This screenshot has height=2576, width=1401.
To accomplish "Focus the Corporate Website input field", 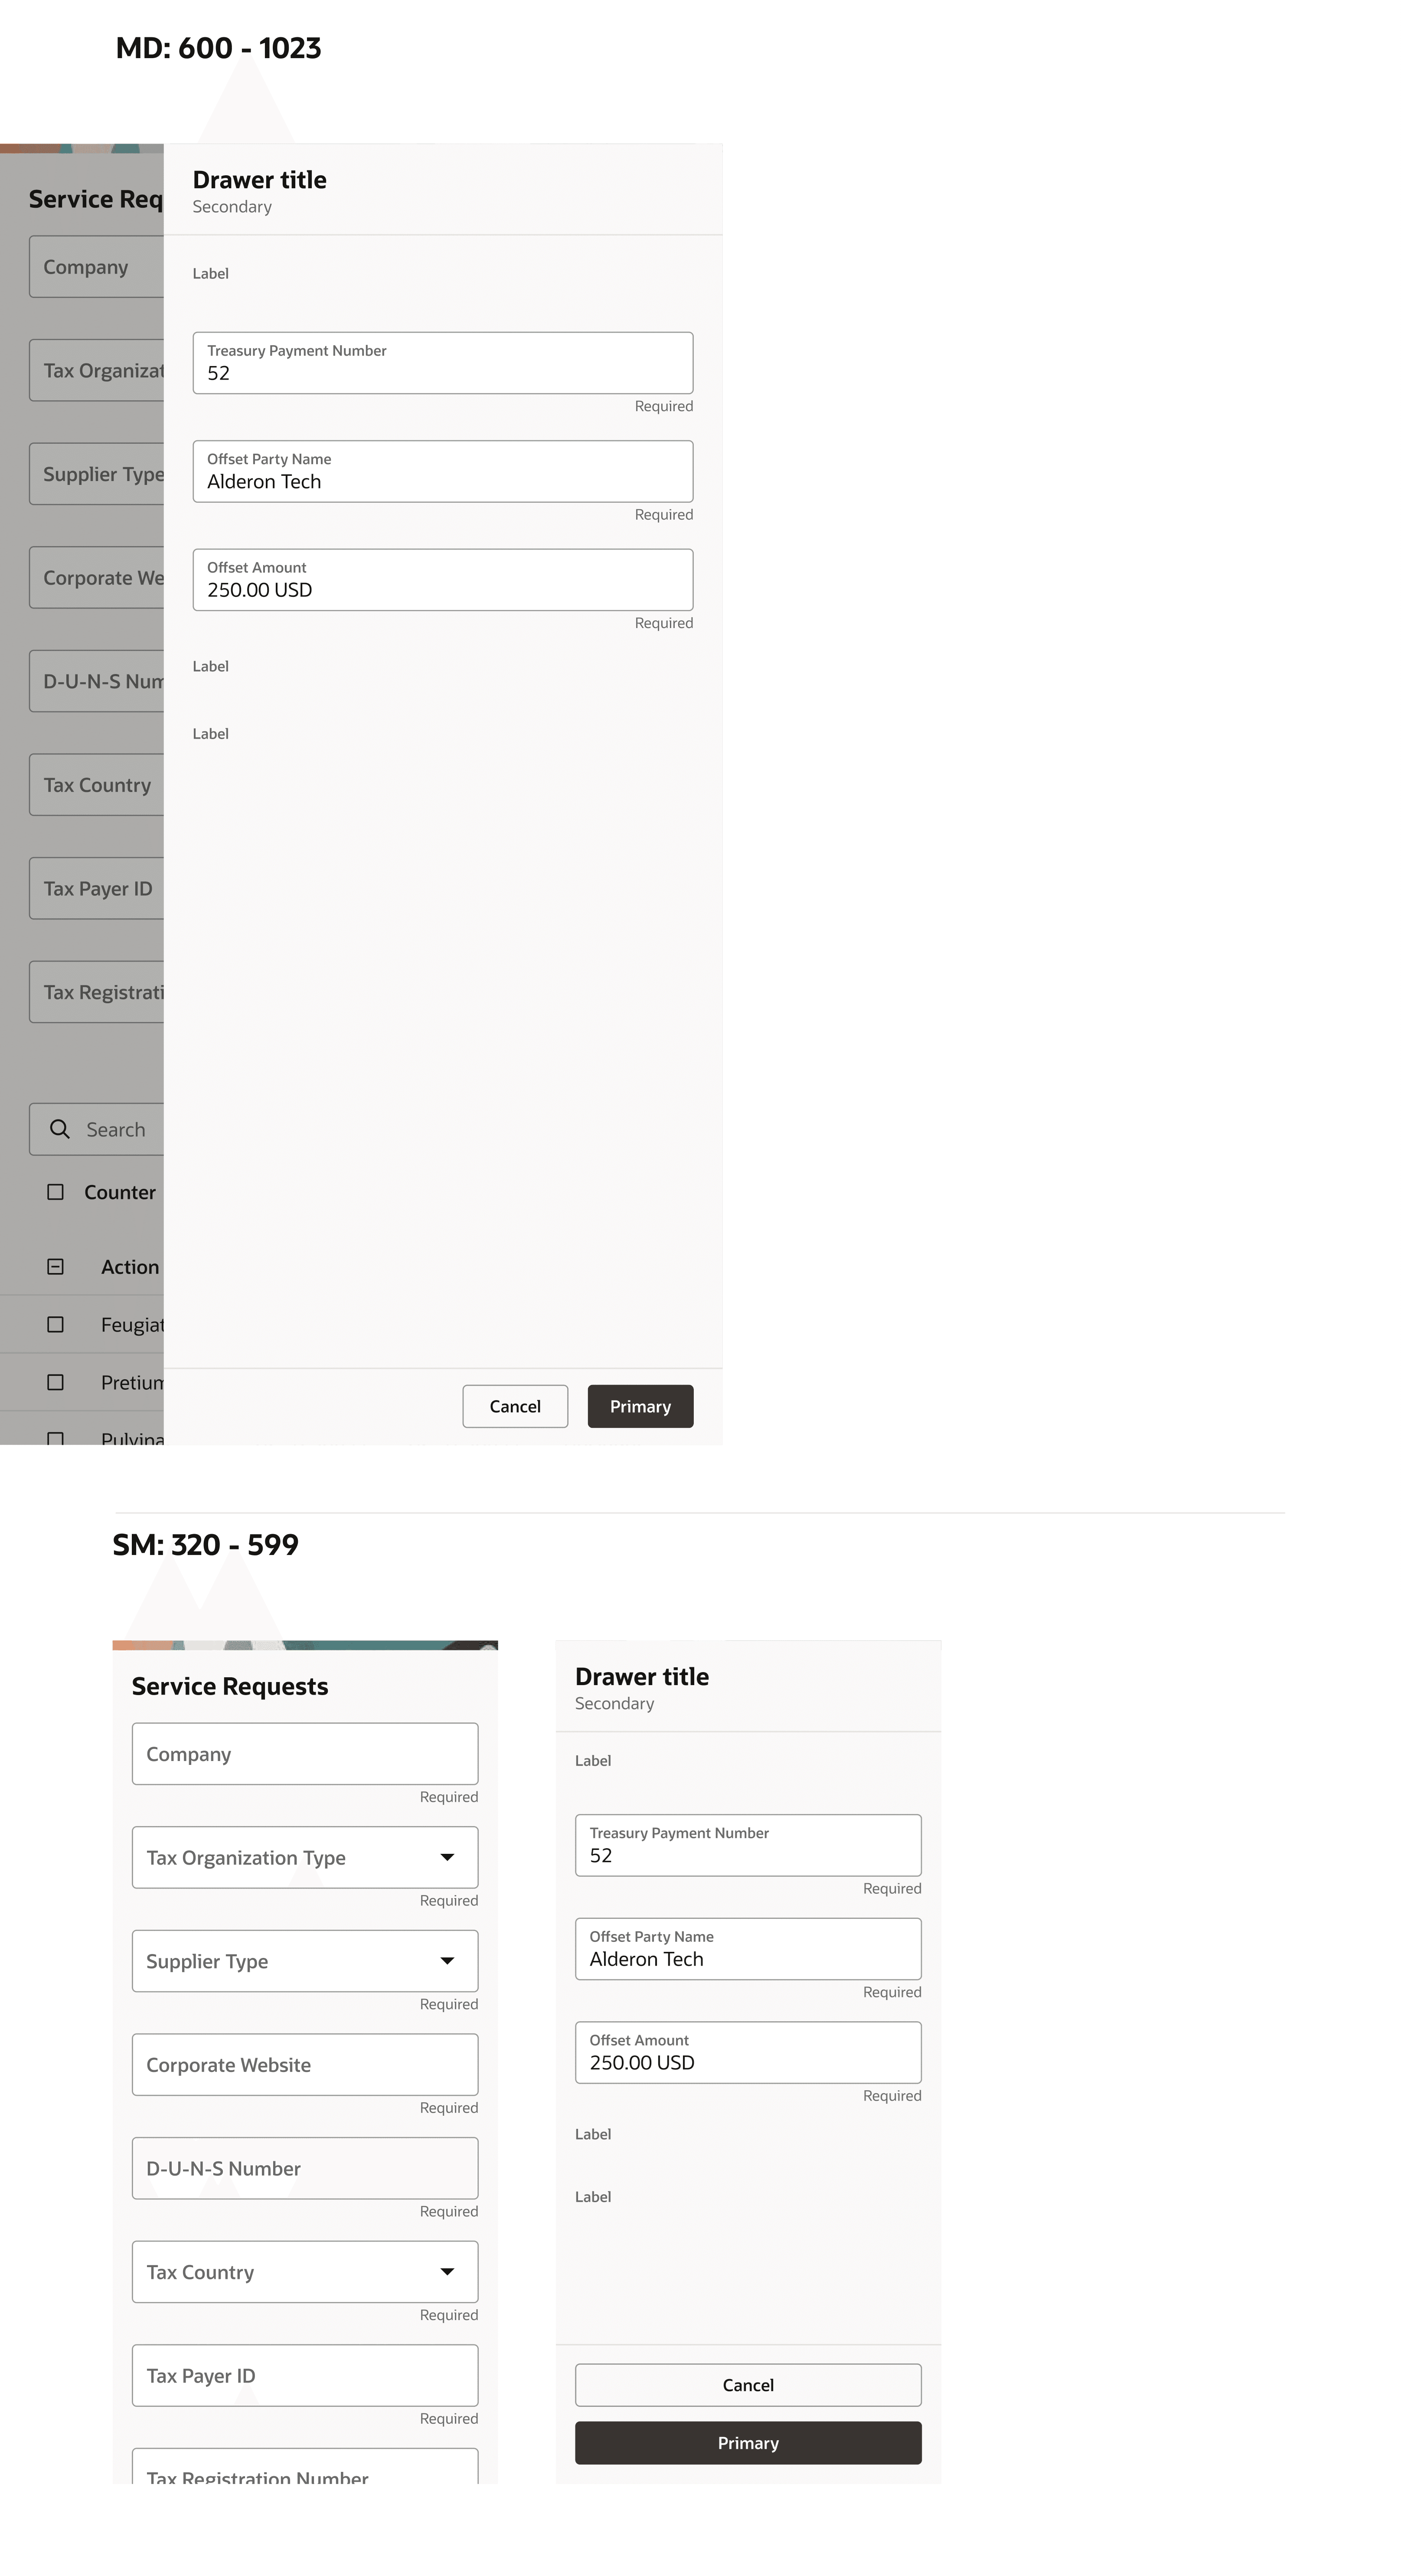I will pos(304,2065).
